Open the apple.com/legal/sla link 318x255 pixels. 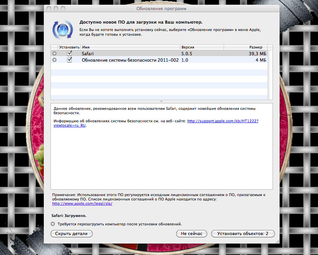coord(82,203)
